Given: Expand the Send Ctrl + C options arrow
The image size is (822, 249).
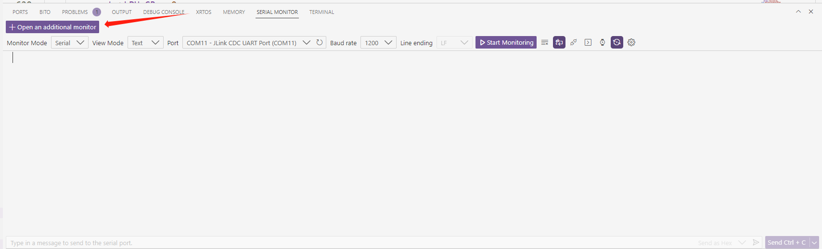Looking at the screenshot, I should 814,243.
